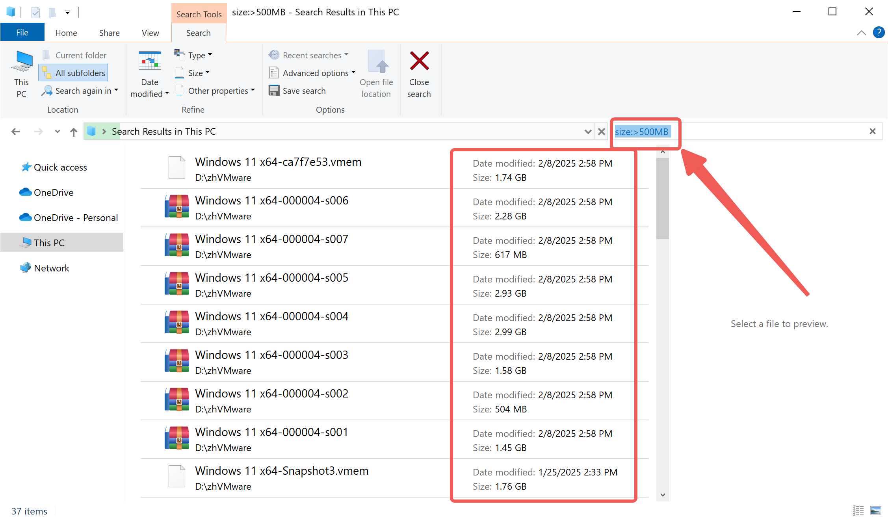The width and height of the screenshot is (888, 520).
Task: Select Windows 11 x64-000004-s002 file
Action: pos(395,401)
